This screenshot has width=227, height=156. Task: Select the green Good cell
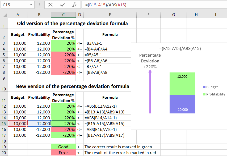63,147
